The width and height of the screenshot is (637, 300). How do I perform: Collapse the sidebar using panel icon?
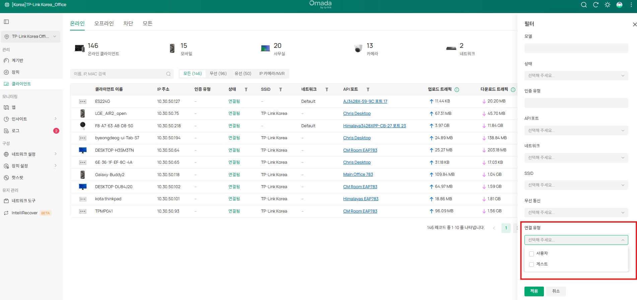pos(6,22)
